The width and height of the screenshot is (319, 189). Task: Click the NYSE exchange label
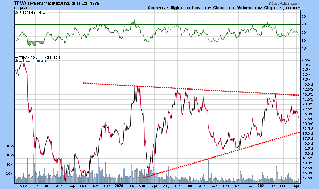point(95,3)
